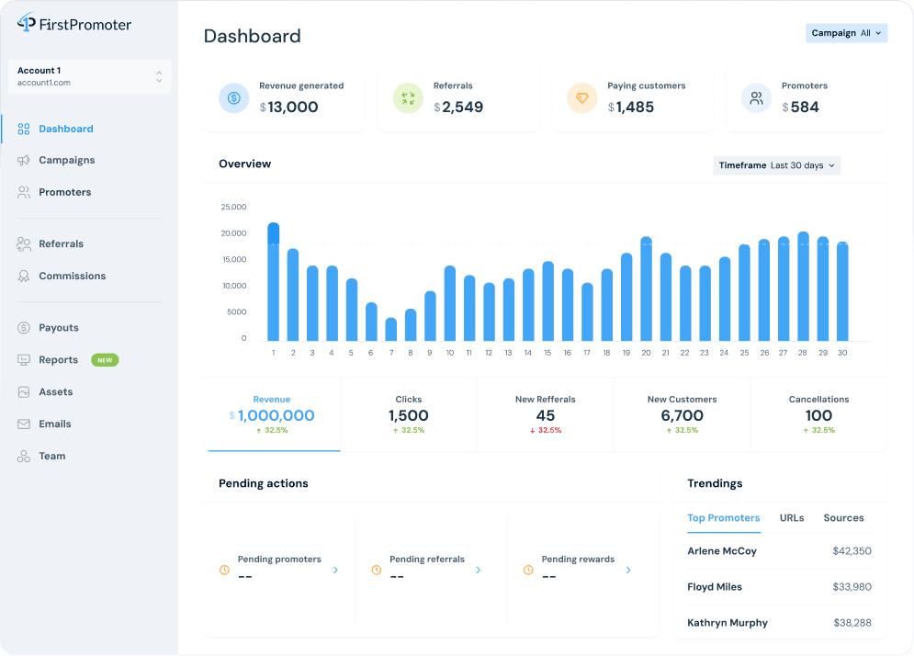Click the Payouts dollar icon
Image resolution: width=914 pixels, height=656 pixels.
(x=23, y=328)
